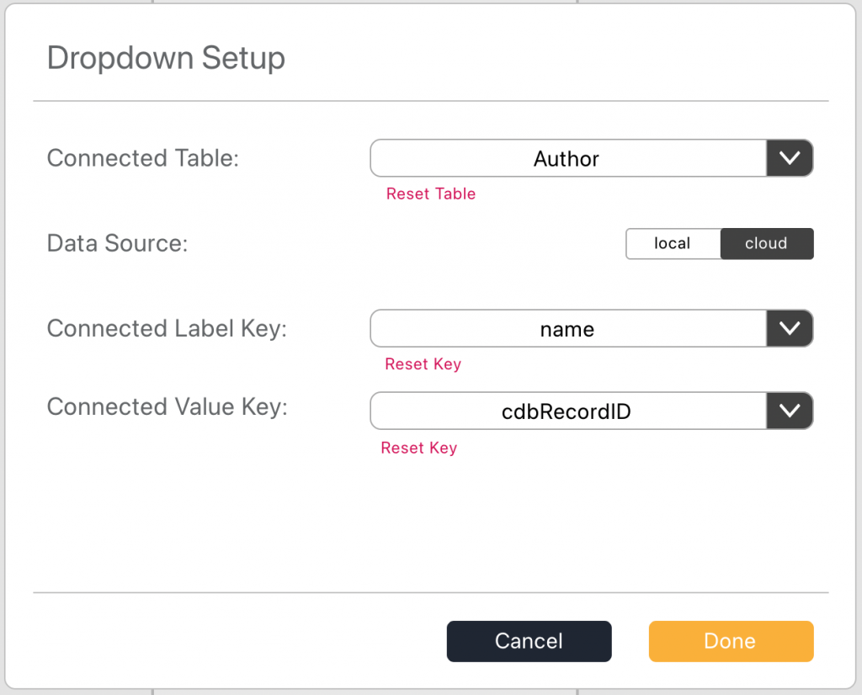Click the Connected Table dropdown arrow icon
The height and width of the screenshot is (695, 862).
tap(790, 158)
